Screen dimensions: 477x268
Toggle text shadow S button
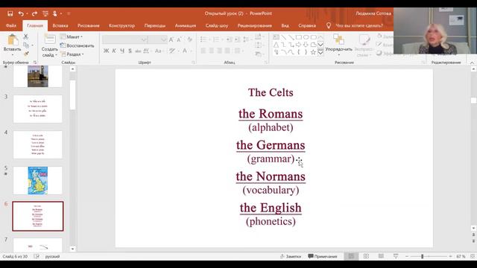(x=130, y=51)
